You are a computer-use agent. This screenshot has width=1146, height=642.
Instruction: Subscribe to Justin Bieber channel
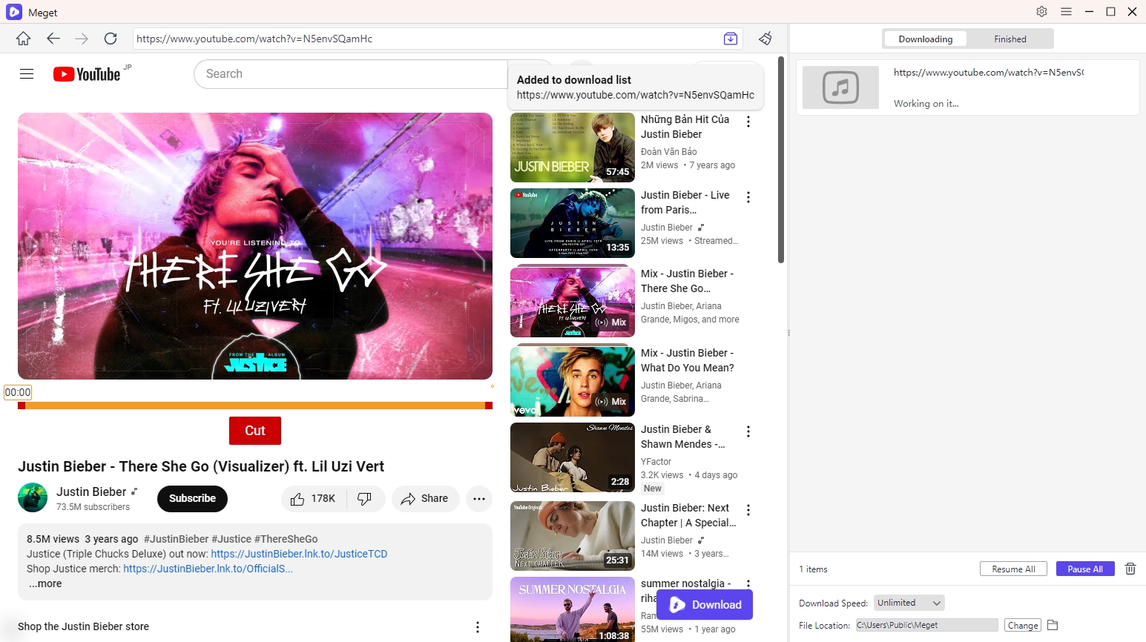(192, 499)
